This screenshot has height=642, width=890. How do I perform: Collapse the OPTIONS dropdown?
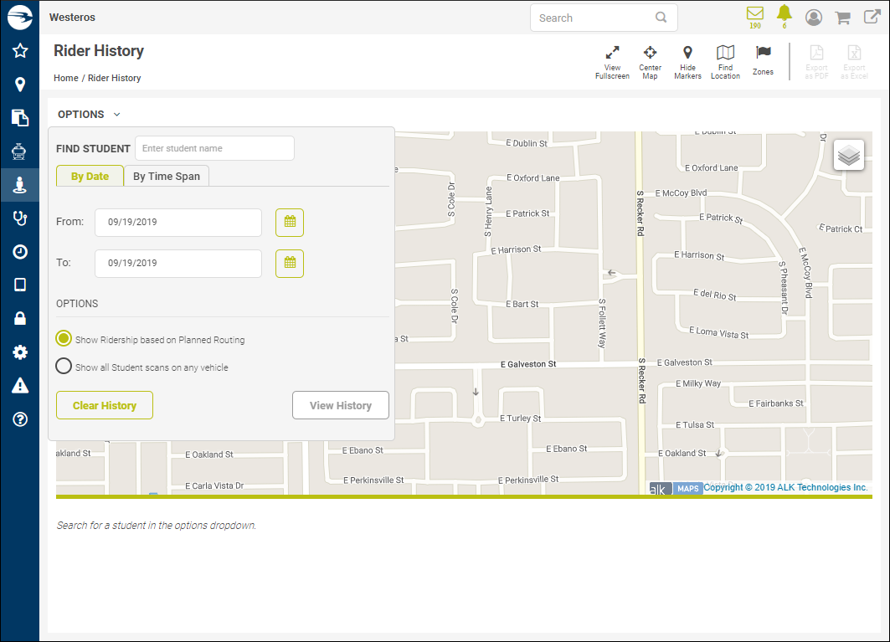[x=89, y=114]
